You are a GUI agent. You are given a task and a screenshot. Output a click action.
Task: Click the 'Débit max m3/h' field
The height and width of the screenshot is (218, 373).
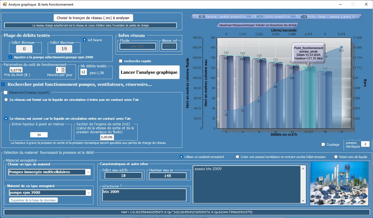pos(123,175)
